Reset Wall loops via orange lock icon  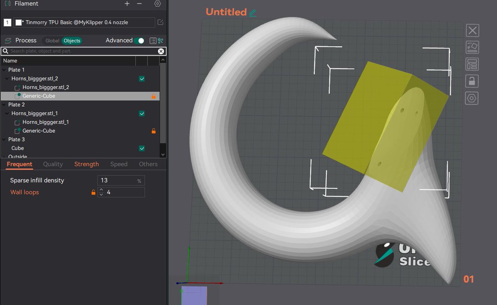point(93,192)
